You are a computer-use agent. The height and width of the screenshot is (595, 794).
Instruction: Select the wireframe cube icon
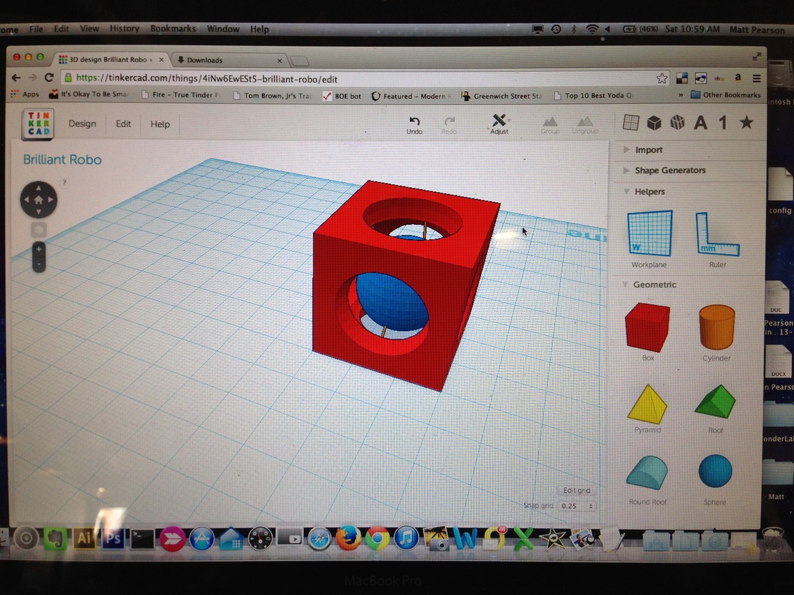coord(677,123)
